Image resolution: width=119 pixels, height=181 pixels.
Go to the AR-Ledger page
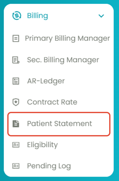pos(46,81)
